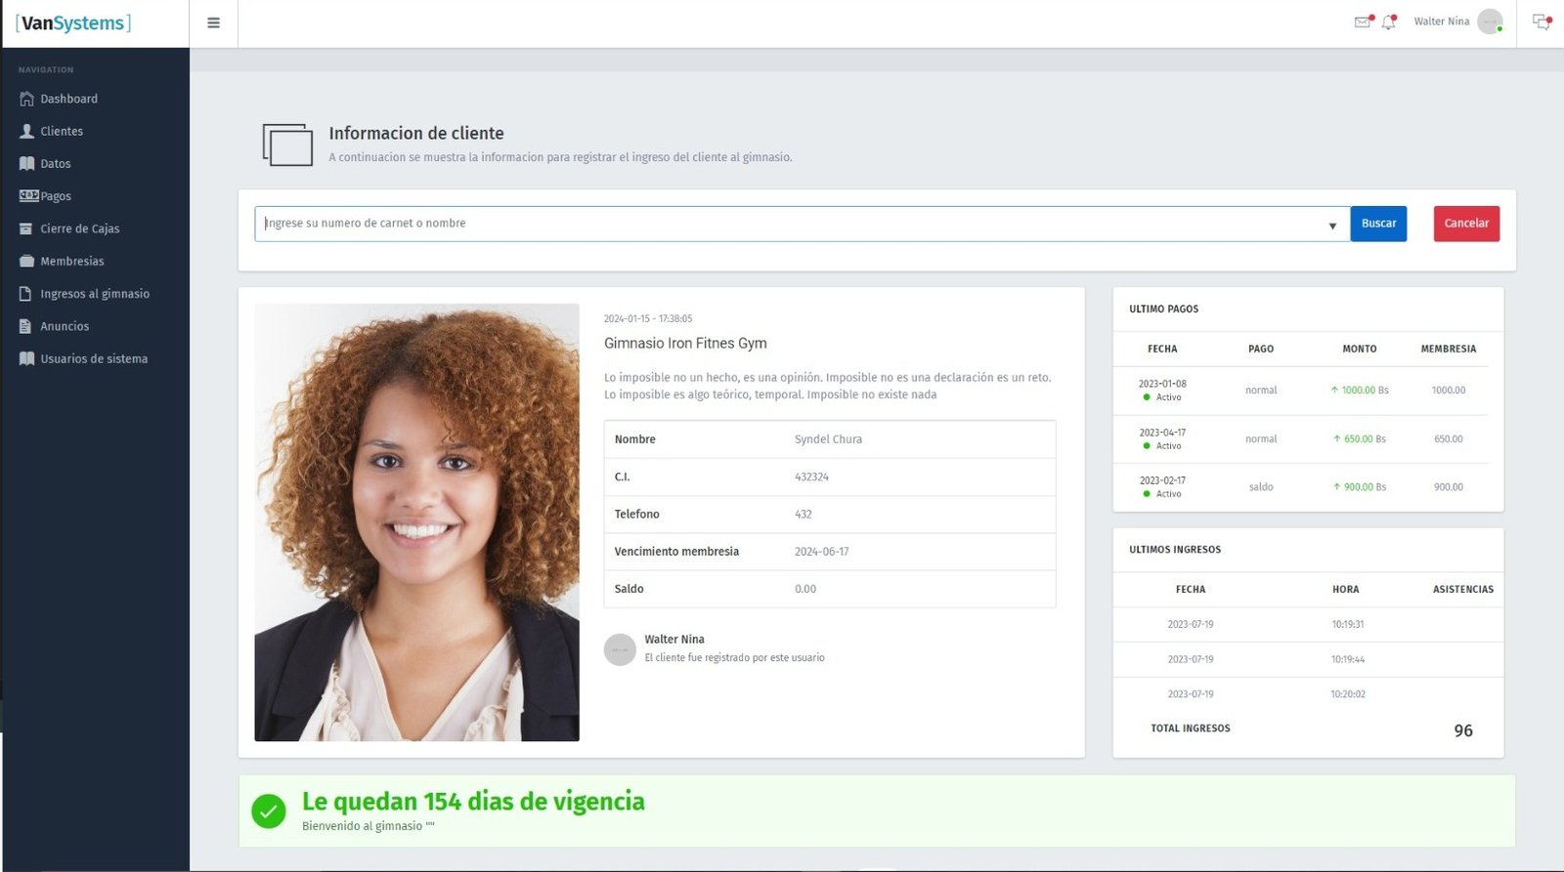Click Walter Nina avatar in top bar

pyautogui.click(x=1490, y=21)
